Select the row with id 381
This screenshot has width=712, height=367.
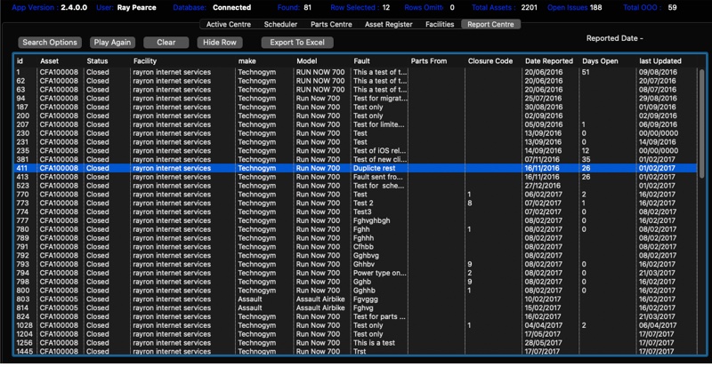coord(356,159)
